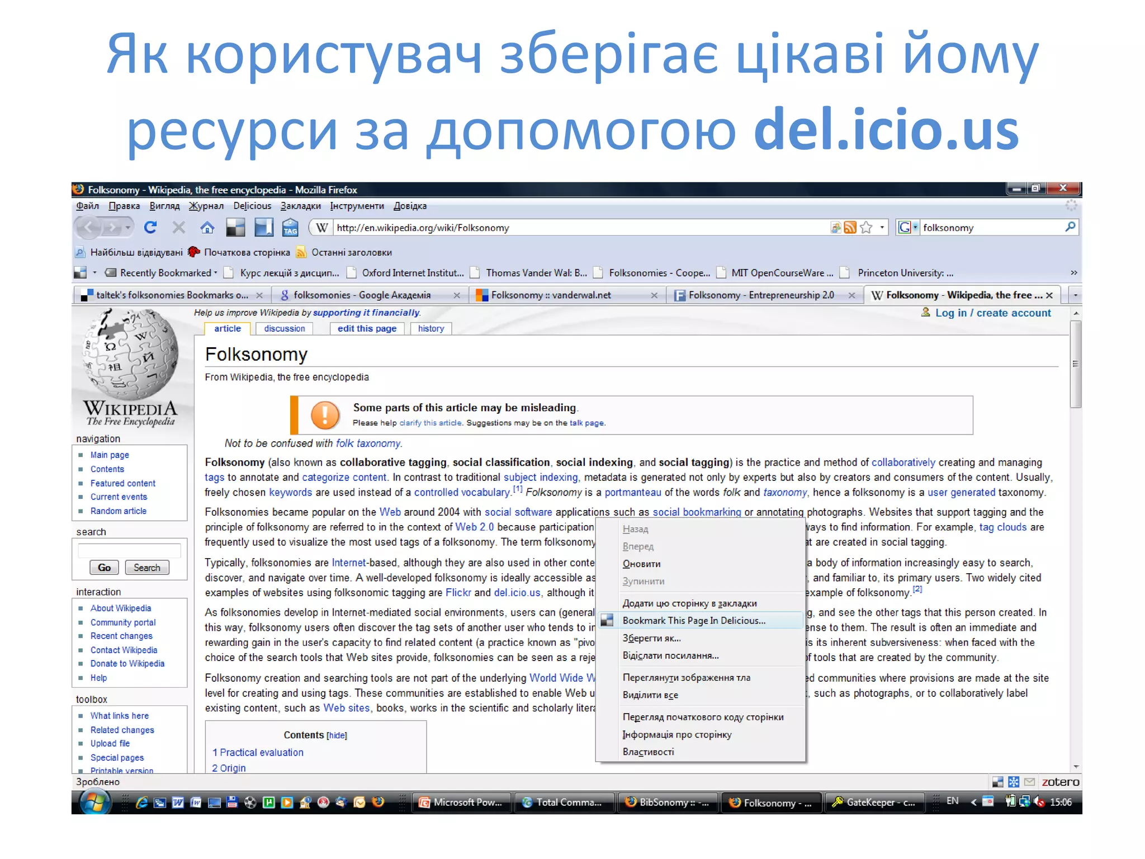1145x859 pixels.
Task: Hide the Contents box via hide link
Action: 337,735
